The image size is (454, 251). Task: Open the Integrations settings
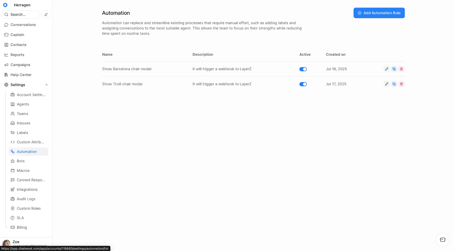click(27, 189)
